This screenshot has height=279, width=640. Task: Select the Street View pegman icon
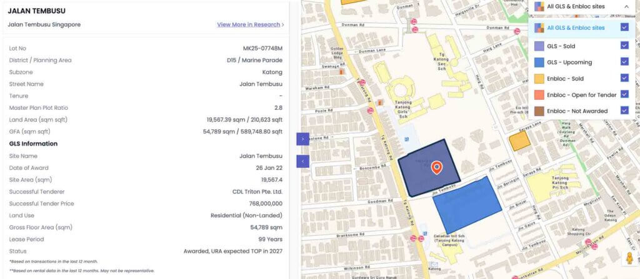click(x=629, y=258)
